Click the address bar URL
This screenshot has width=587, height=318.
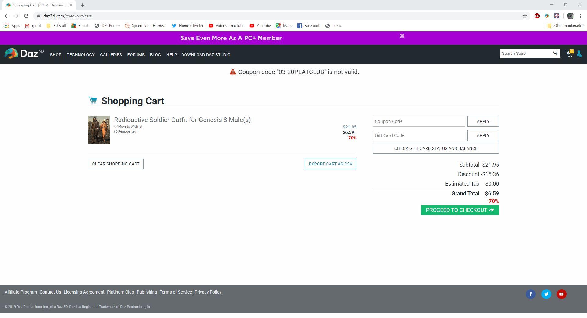(x=68, y=16)
